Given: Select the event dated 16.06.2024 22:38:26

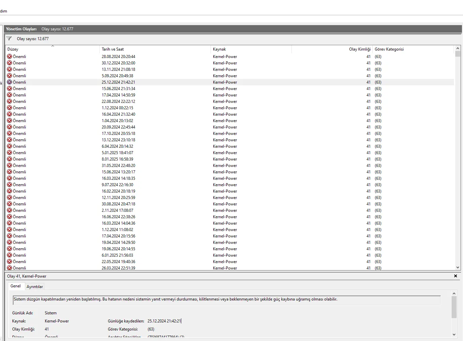Looking at the screenshot, I should (229, 217).
